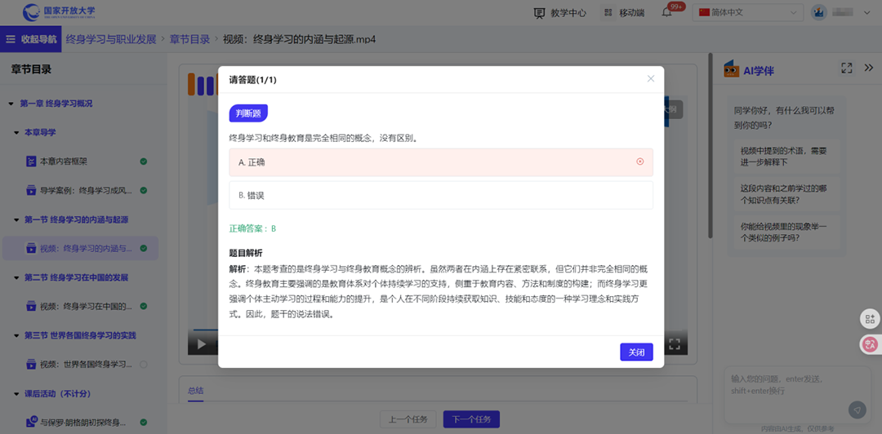Open video 终身学习的内涵与 in sidebar
Image resolution: width=882 pixels, height=434 pixels.
(80, 248)
